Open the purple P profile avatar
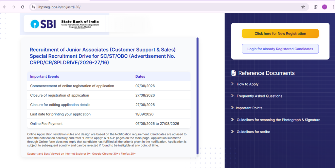Viewport: 335px width, 168px height. click(x=324, y=7)
